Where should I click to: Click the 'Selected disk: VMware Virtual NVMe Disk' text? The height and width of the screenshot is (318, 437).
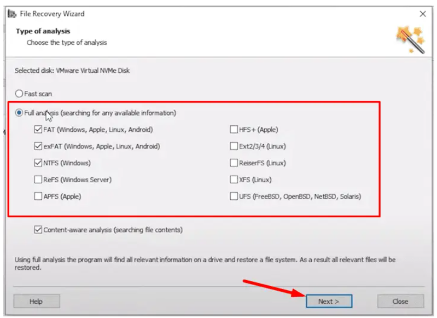pos(72,71)
